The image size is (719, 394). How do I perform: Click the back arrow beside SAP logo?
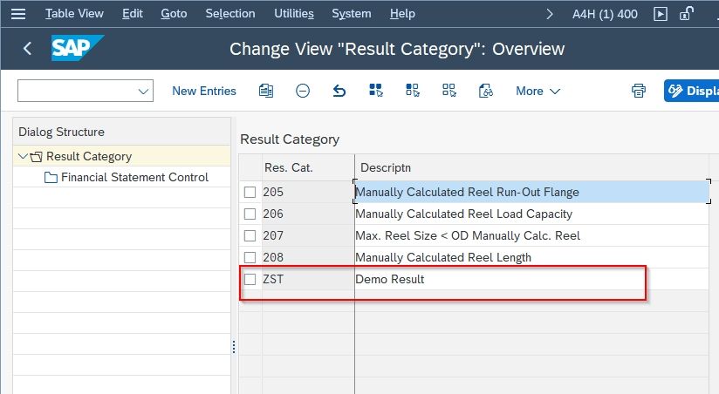(x=27, y=48)
